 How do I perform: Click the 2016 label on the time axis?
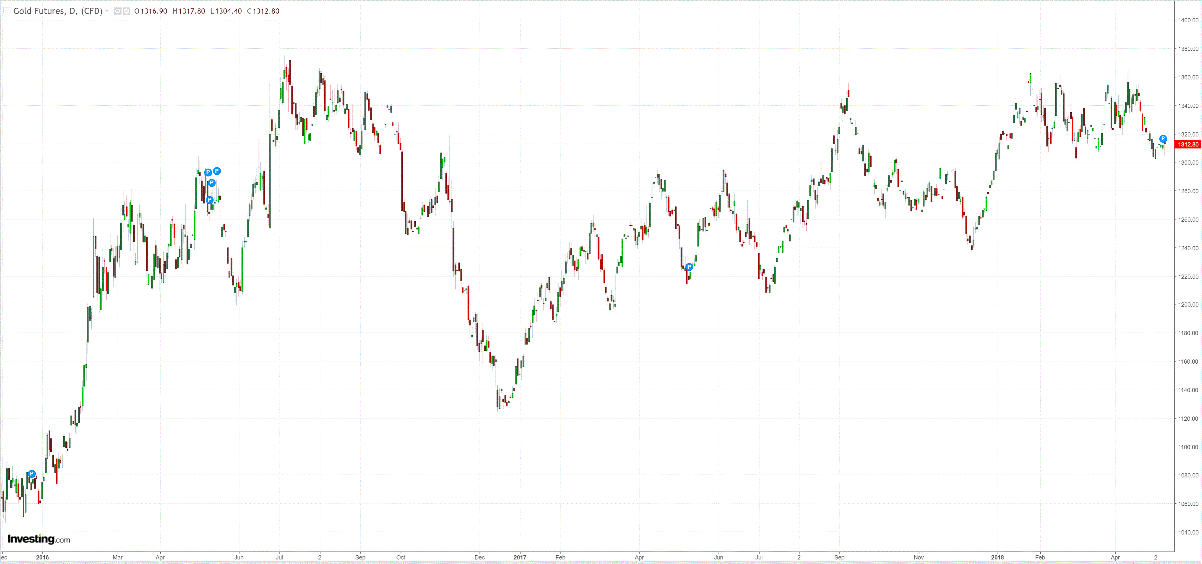[42, 557]
